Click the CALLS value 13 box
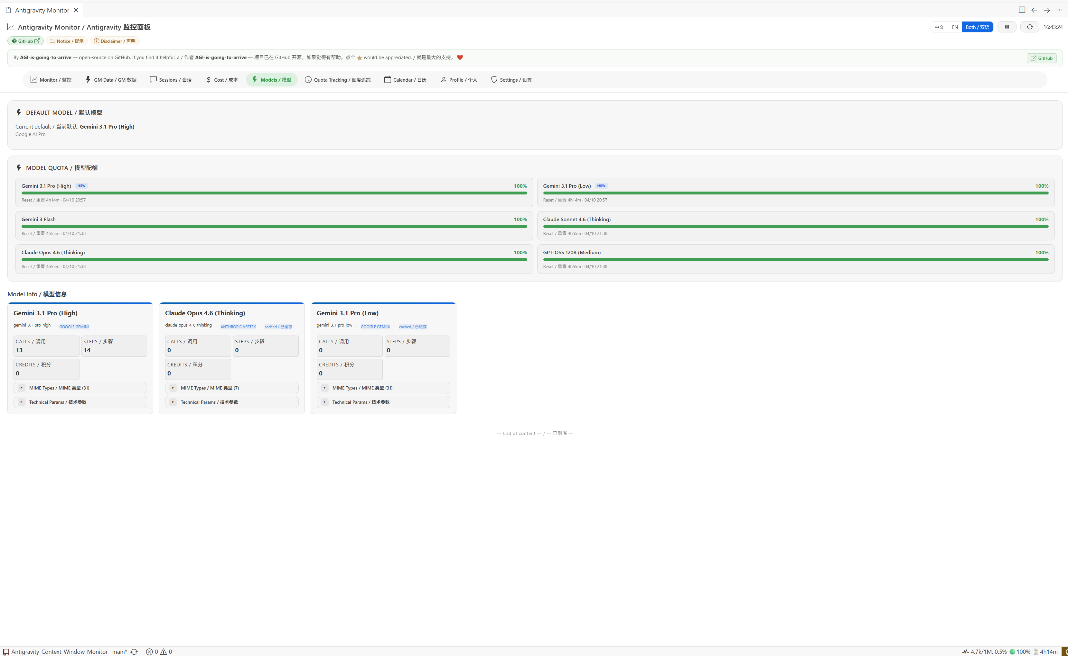The width and height of the screenshot is (1068, 656). point(46,346)
